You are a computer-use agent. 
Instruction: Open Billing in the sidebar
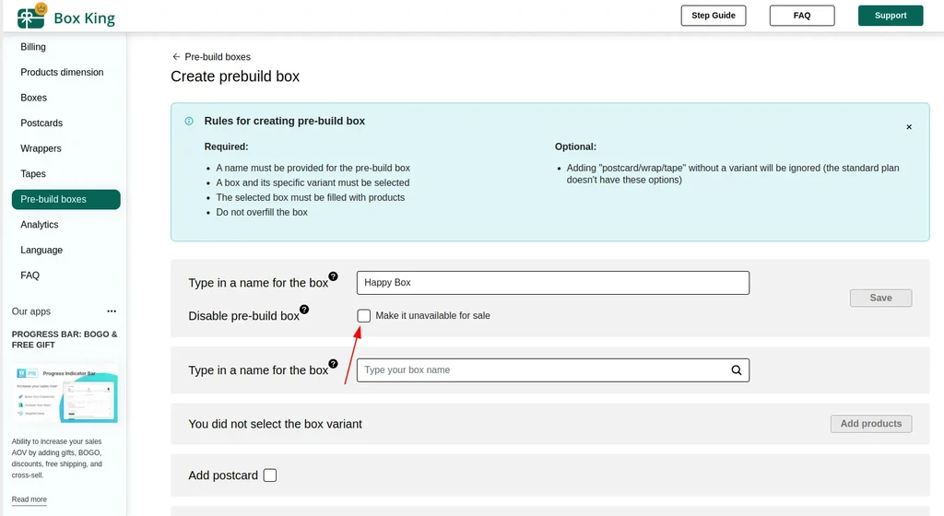click(x=33, y=47)
